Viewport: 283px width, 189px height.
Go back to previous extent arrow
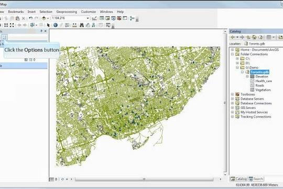[x=19, y=25]
